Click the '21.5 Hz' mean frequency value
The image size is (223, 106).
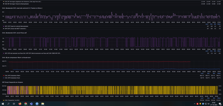[219, 100]
